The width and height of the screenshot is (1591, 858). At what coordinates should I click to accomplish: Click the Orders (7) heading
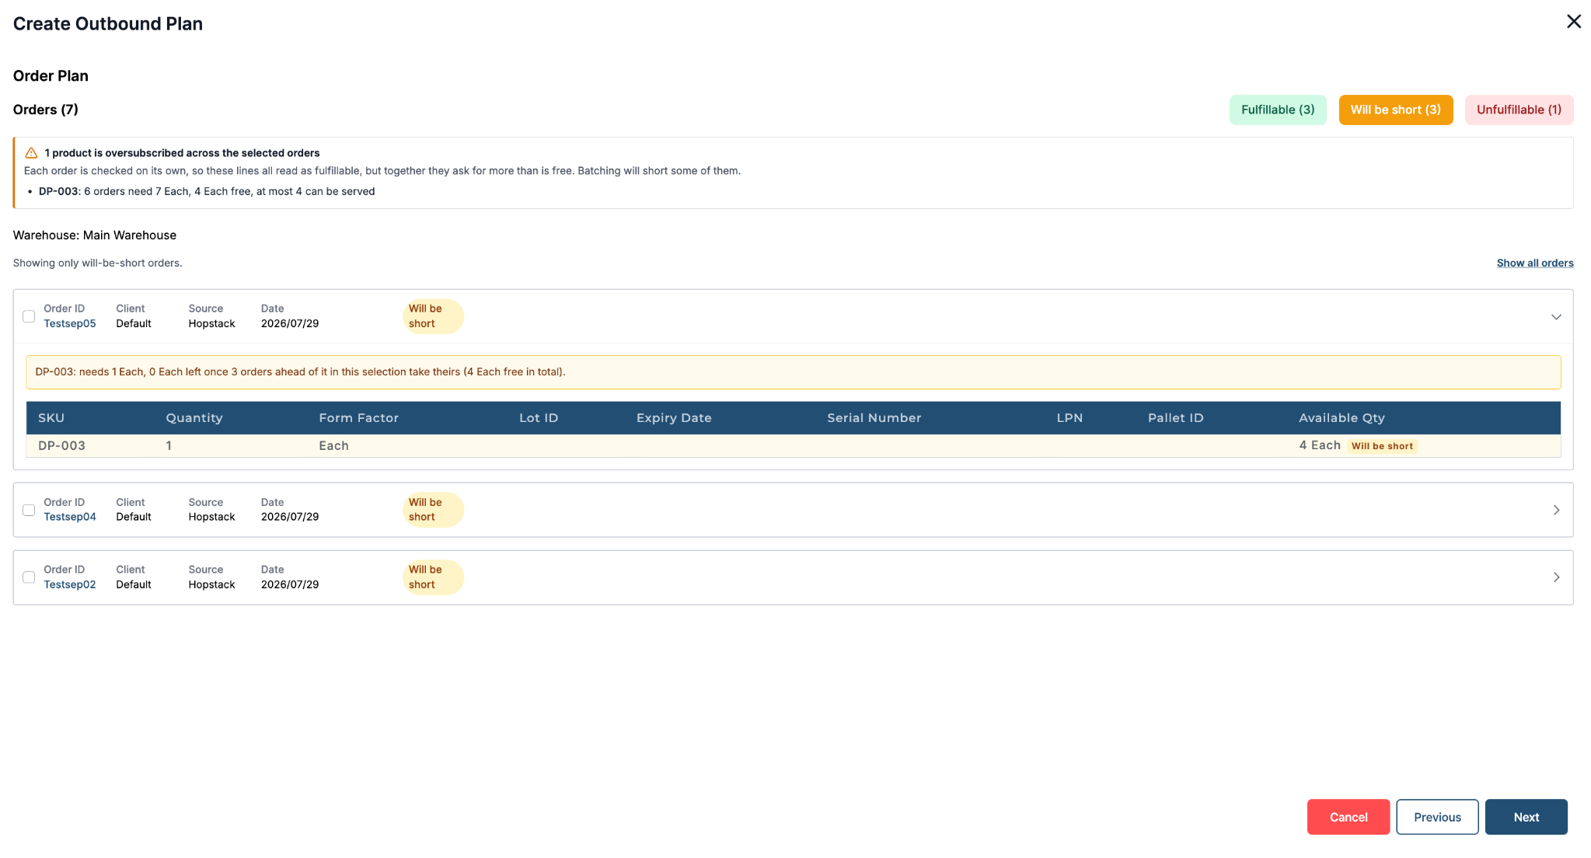point(46,110)
